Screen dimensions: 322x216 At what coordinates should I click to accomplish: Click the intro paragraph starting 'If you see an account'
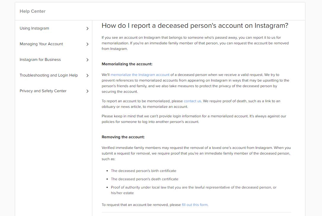coord(195,43)
